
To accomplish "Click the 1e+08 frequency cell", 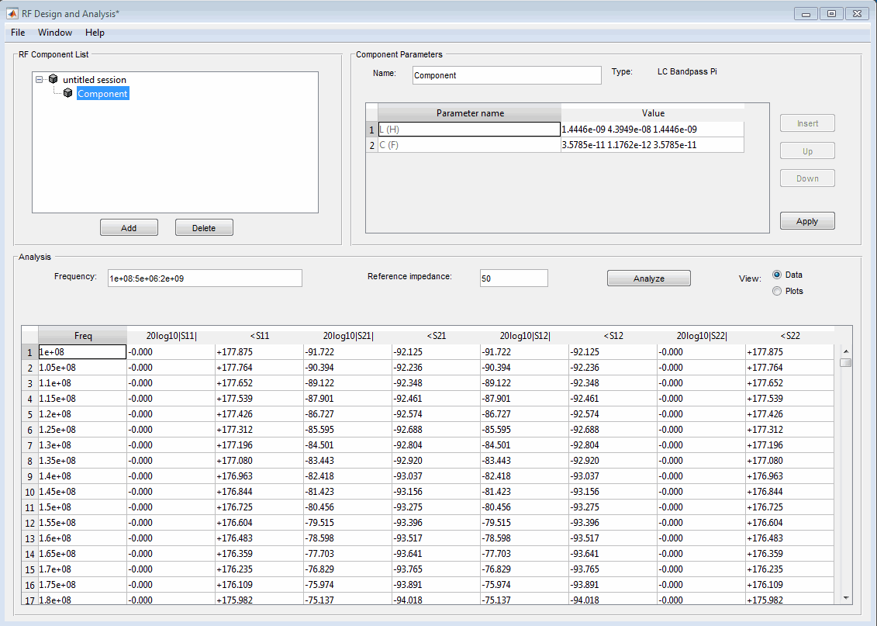I will [82, 352].
